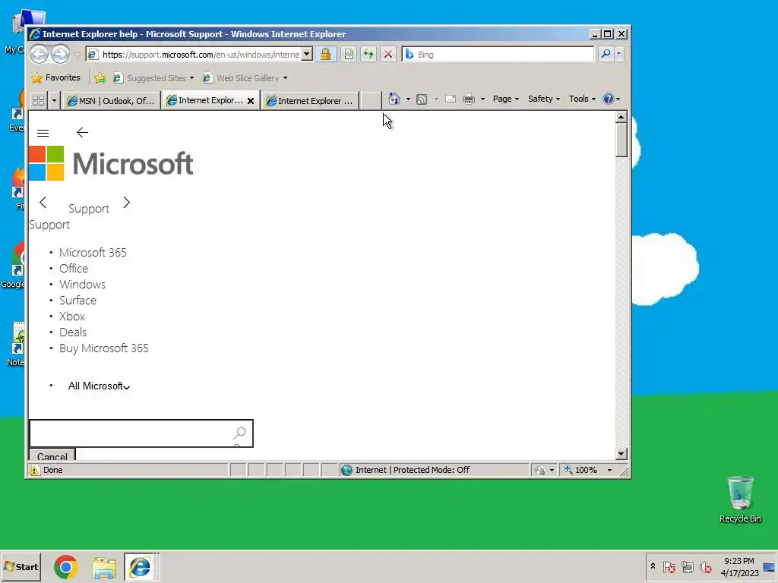Screen dimensions: 778x583
Task: Open recent pages dropdown next to Forward
Action: pos(77,55)
